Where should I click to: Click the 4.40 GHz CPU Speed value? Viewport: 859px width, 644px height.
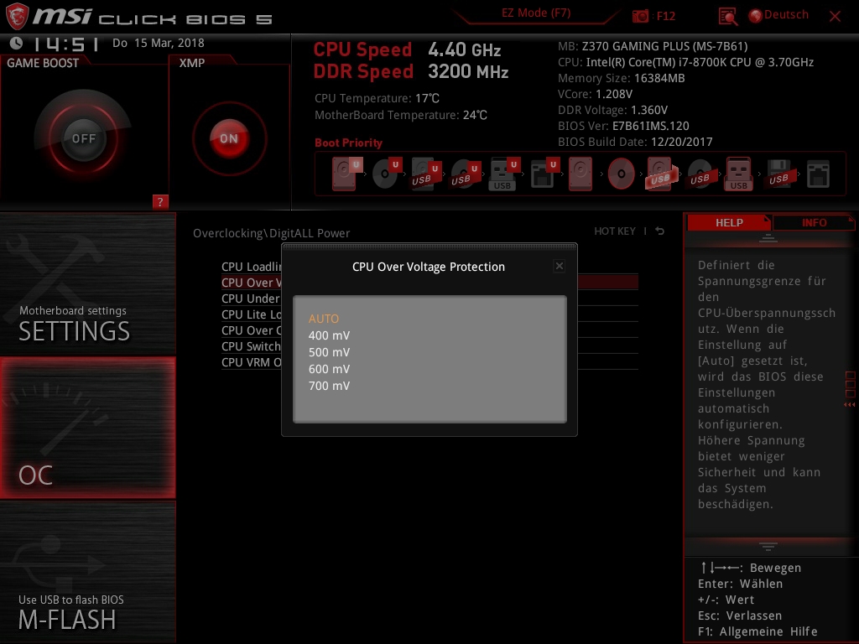[465, 49]
